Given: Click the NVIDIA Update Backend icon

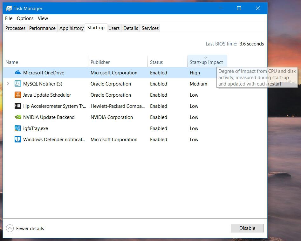Looking at the screenshot, I should pyautogui.click(x=18, y=117).
